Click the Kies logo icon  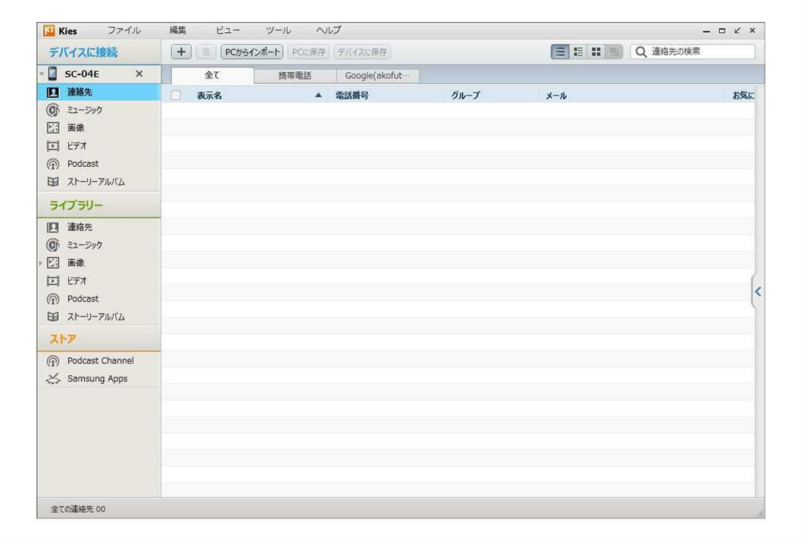coord(49,31)
